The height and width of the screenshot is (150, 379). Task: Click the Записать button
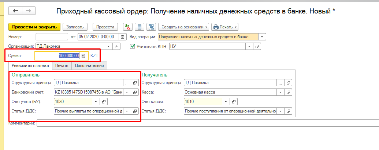pos(75,27)
